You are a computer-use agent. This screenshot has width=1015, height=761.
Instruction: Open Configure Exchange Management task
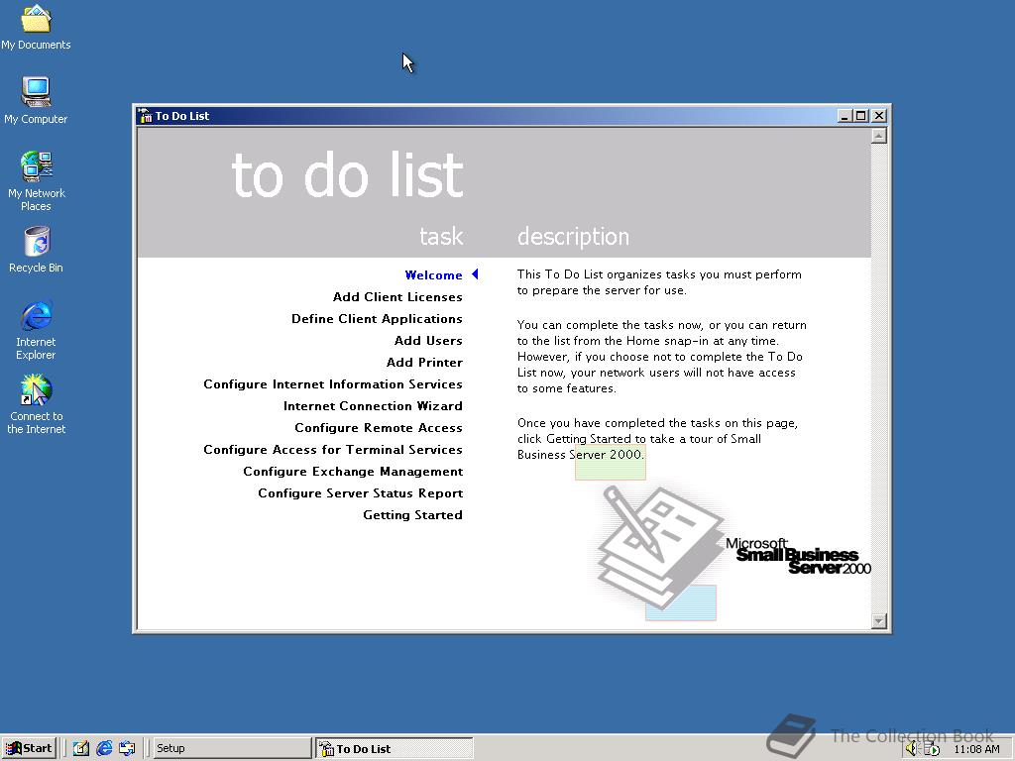point(353,471)
